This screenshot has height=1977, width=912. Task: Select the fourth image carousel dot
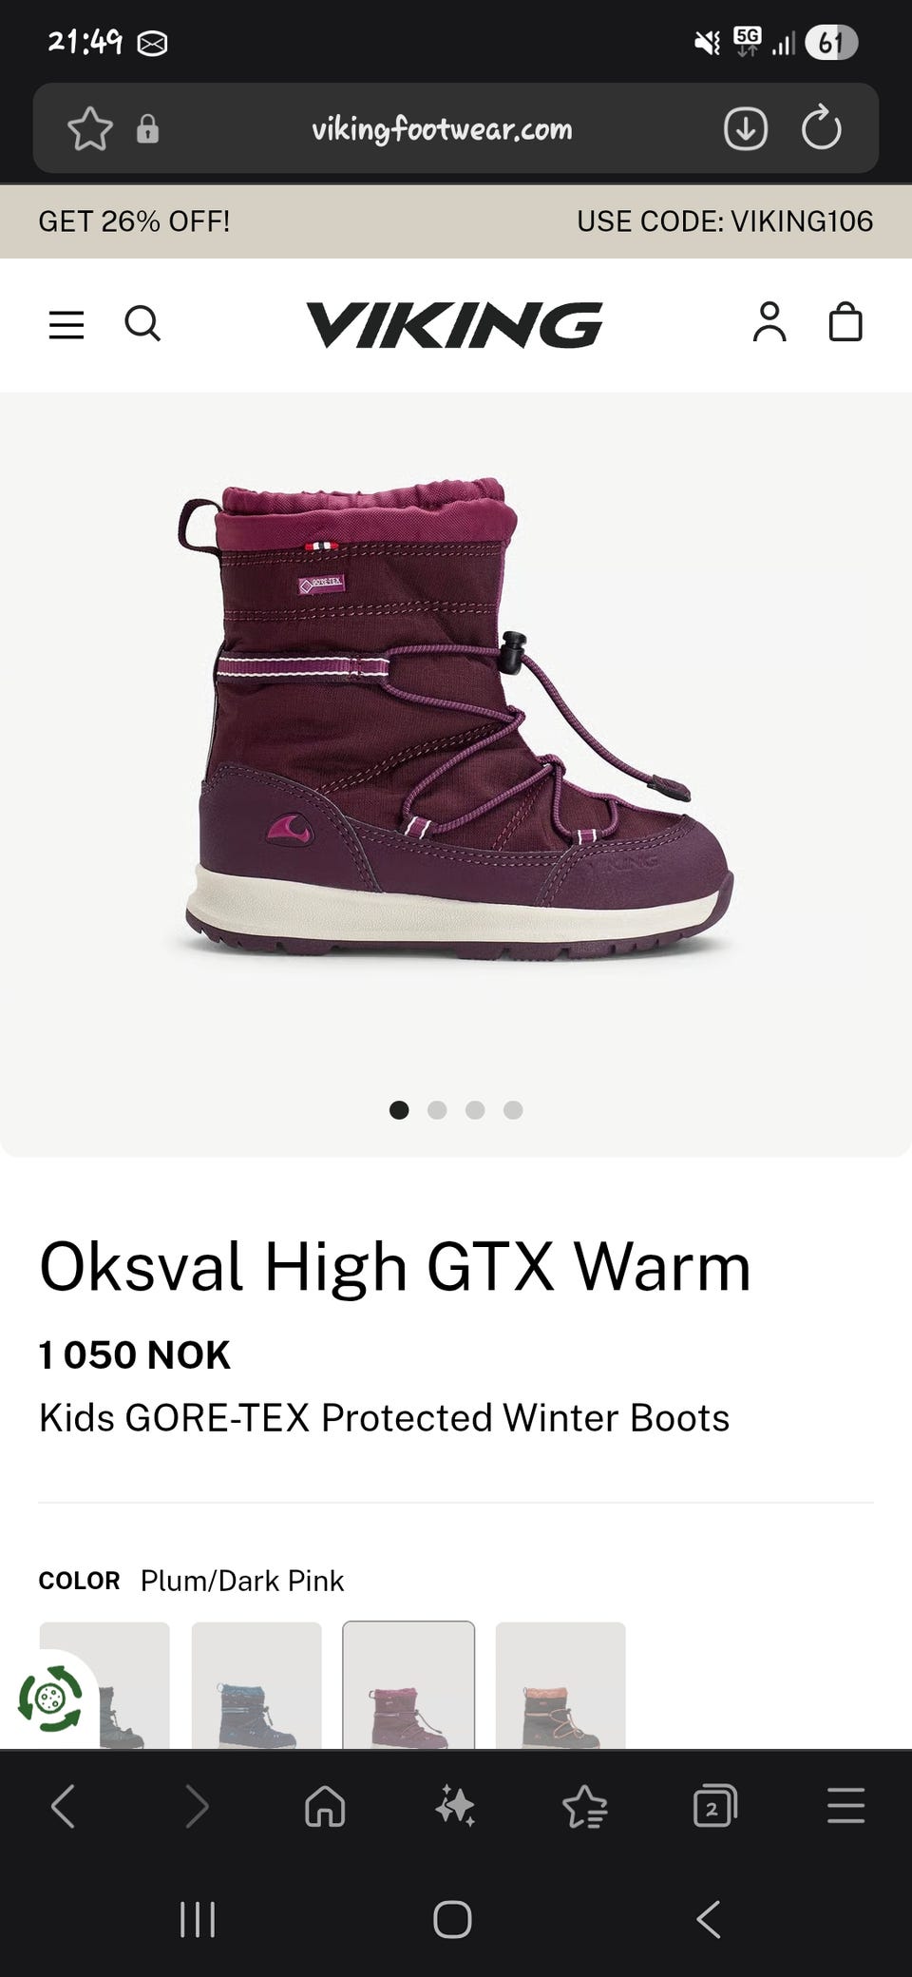click(513, 1110)
